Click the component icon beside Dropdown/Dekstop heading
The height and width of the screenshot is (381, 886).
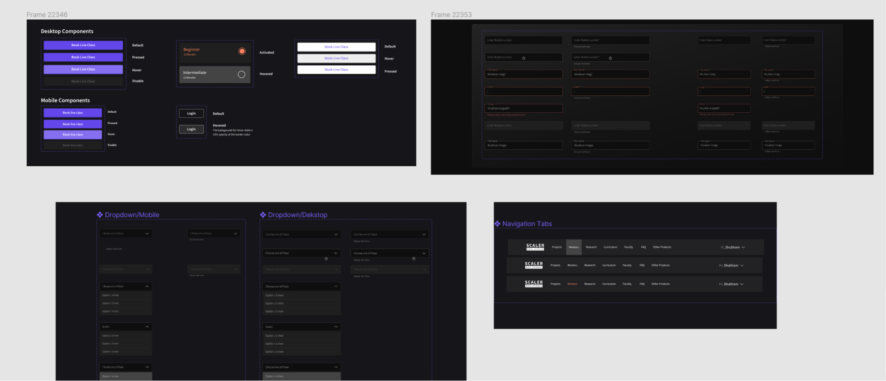click(264, 215)
